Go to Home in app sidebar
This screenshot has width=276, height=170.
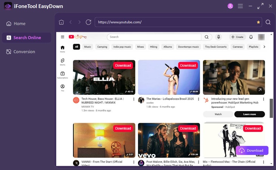pyautogui.click(x=26, y=23)
